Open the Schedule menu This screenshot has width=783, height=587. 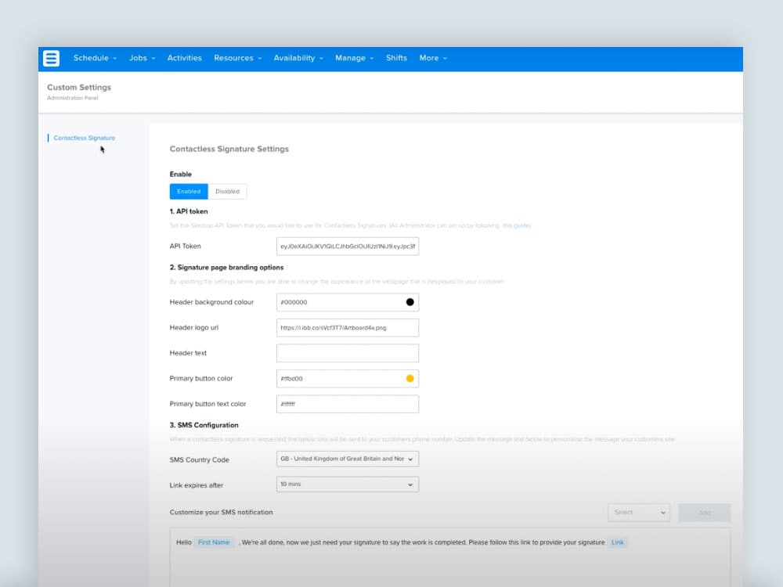point(95,59)
